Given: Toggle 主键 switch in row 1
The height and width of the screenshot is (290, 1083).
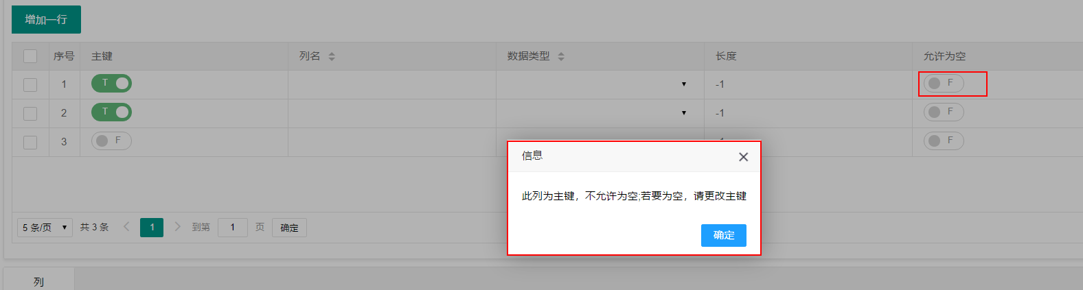Looking at the screenshot, I should [111, 83].
